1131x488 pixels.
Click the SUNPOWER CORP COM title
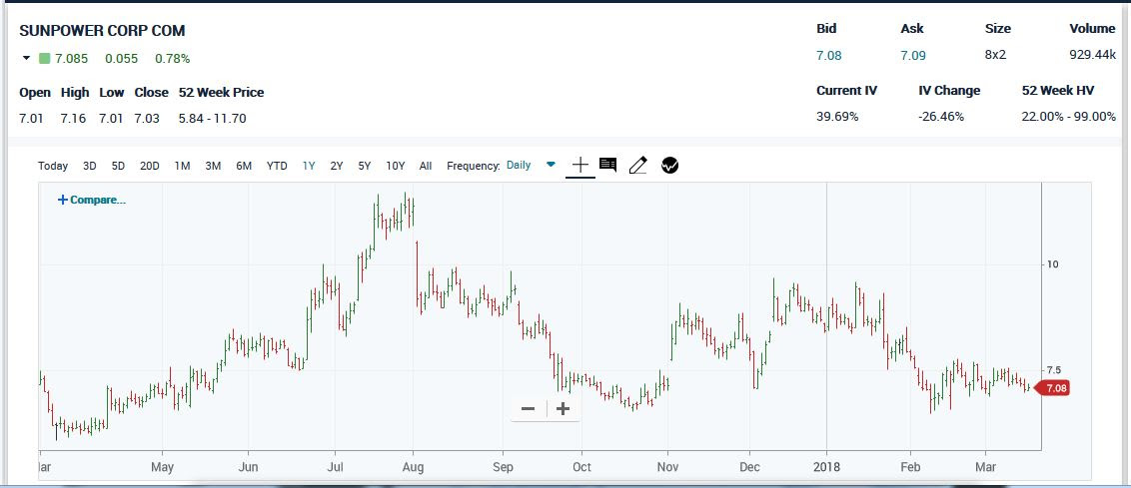(103, 31)
